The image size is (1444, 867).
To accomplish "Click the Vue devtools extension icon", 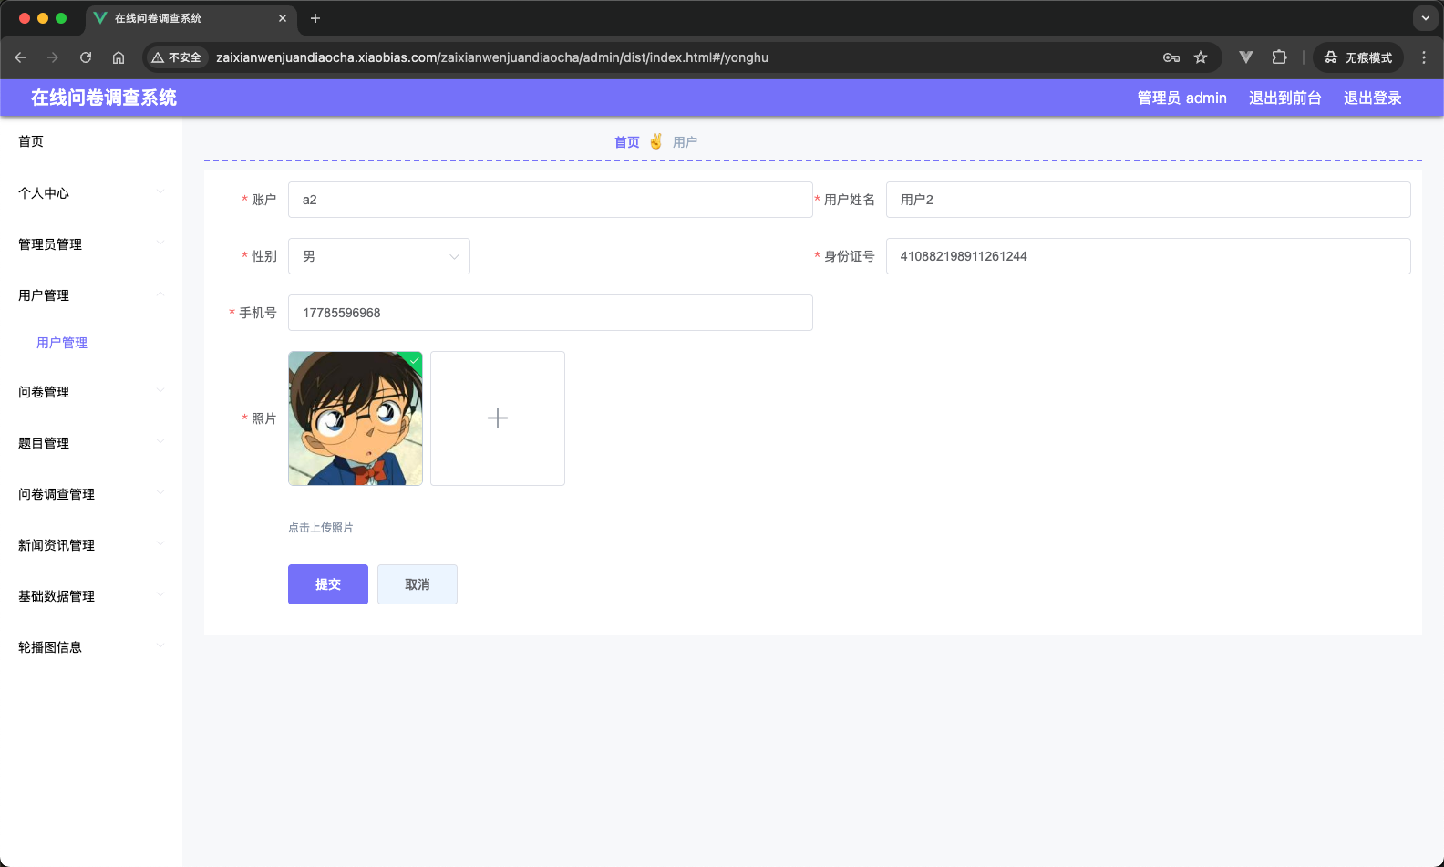I will [x=1246, y=57].
